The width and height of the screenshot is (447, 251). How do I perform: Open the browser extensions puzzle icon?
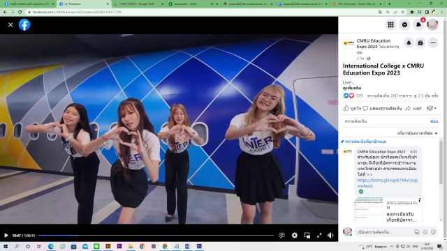[x=411, y=13]
